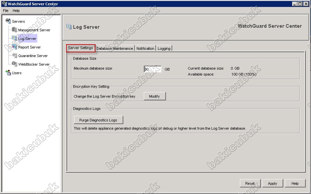Click the Log Server tree icon

(14, 38)
